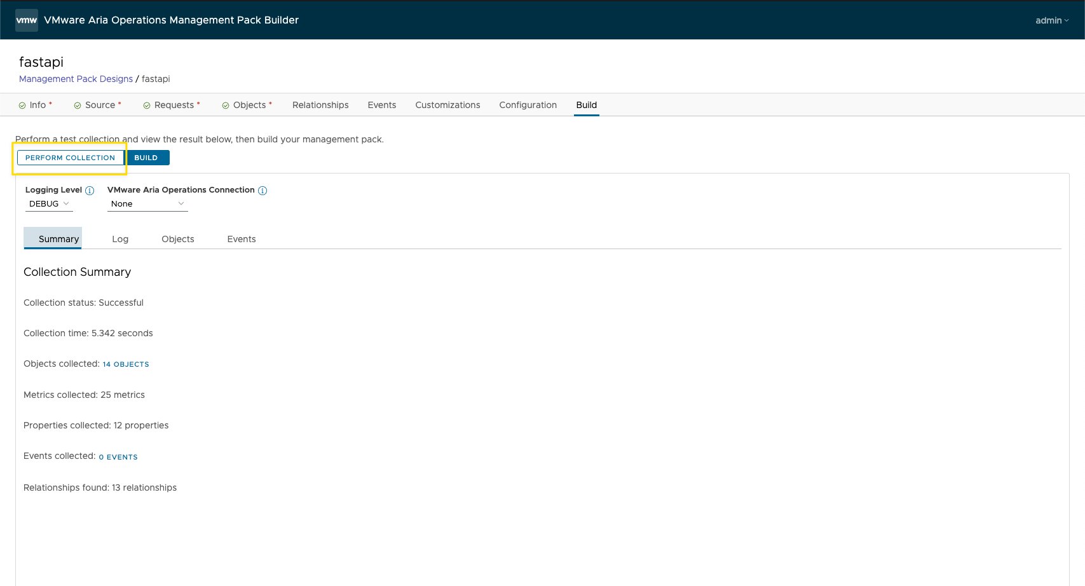This screenshot has height=586, width=1085.
Task: Switch to the Log results tab
Action: (120, 239)
